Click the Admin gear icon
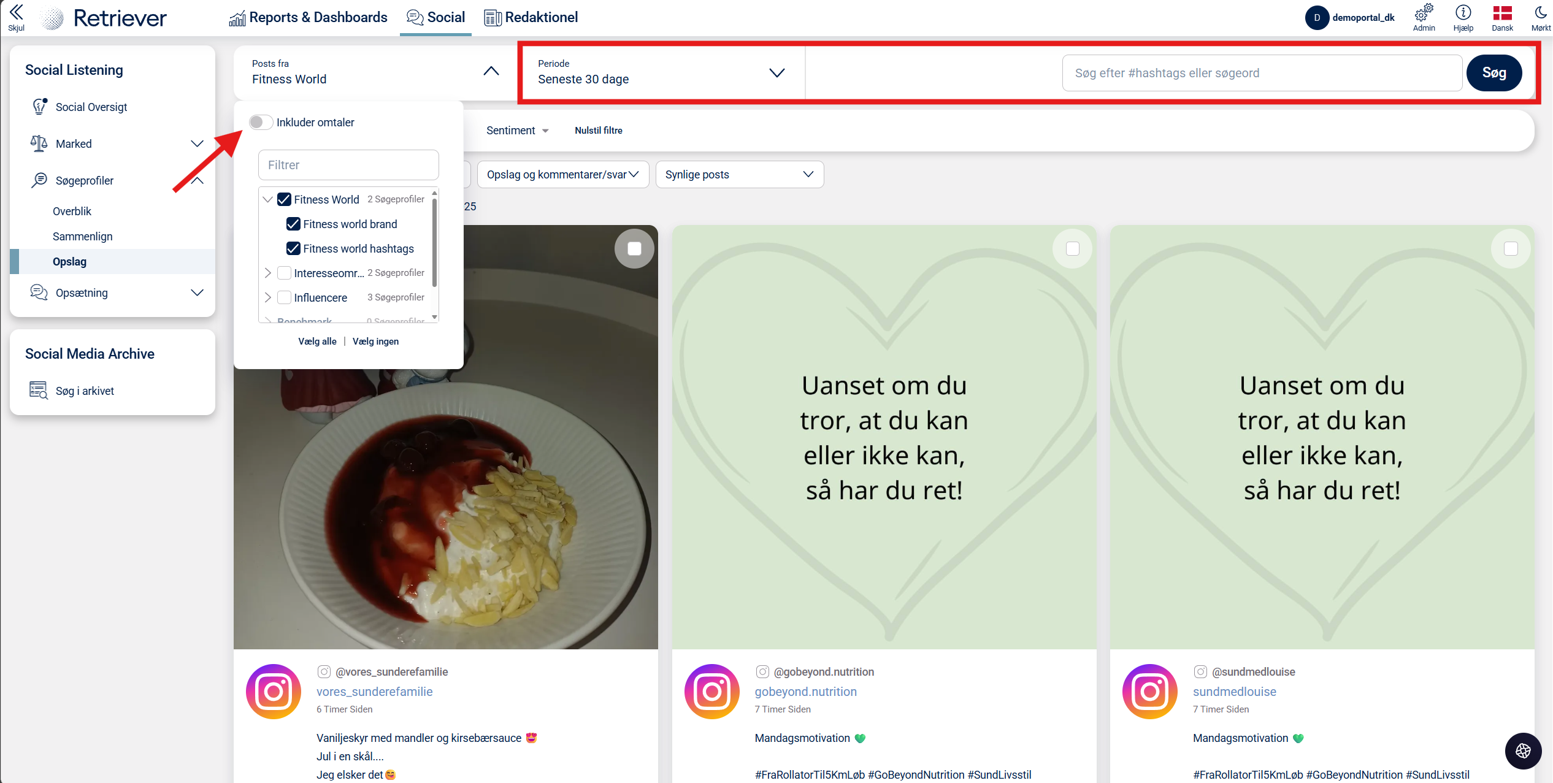 (1424, 13)
